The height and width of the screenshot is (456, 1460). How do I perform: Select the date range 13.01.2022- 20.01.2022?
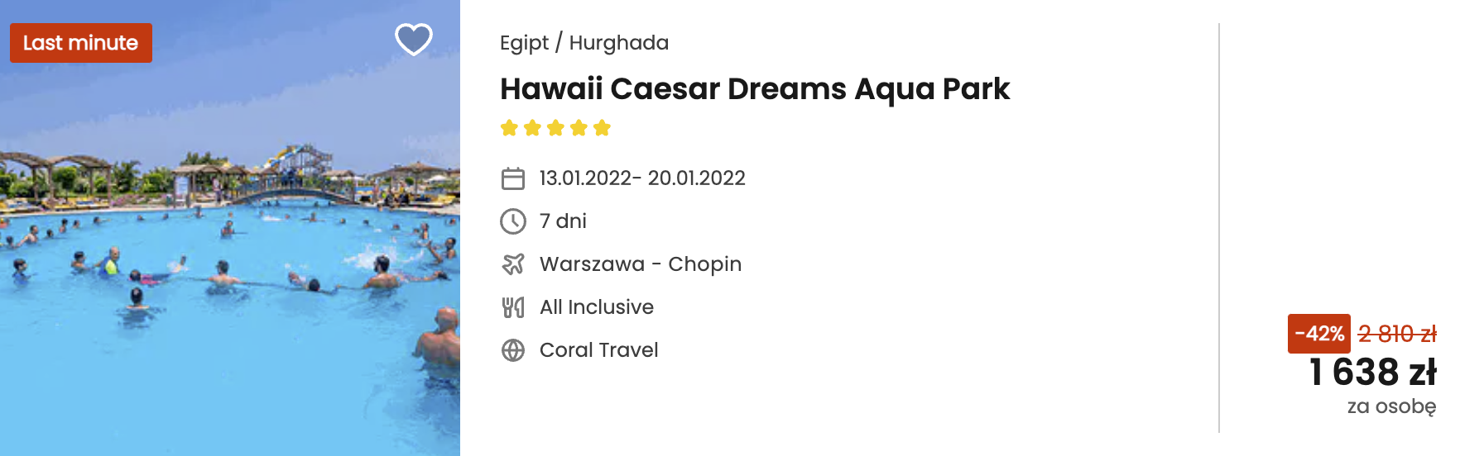coord(642,178)
